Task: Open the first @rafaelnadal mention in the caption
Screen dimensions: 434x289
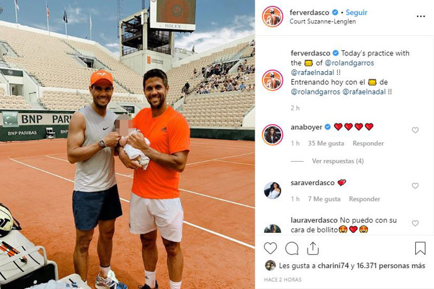Action: (313, 72)
